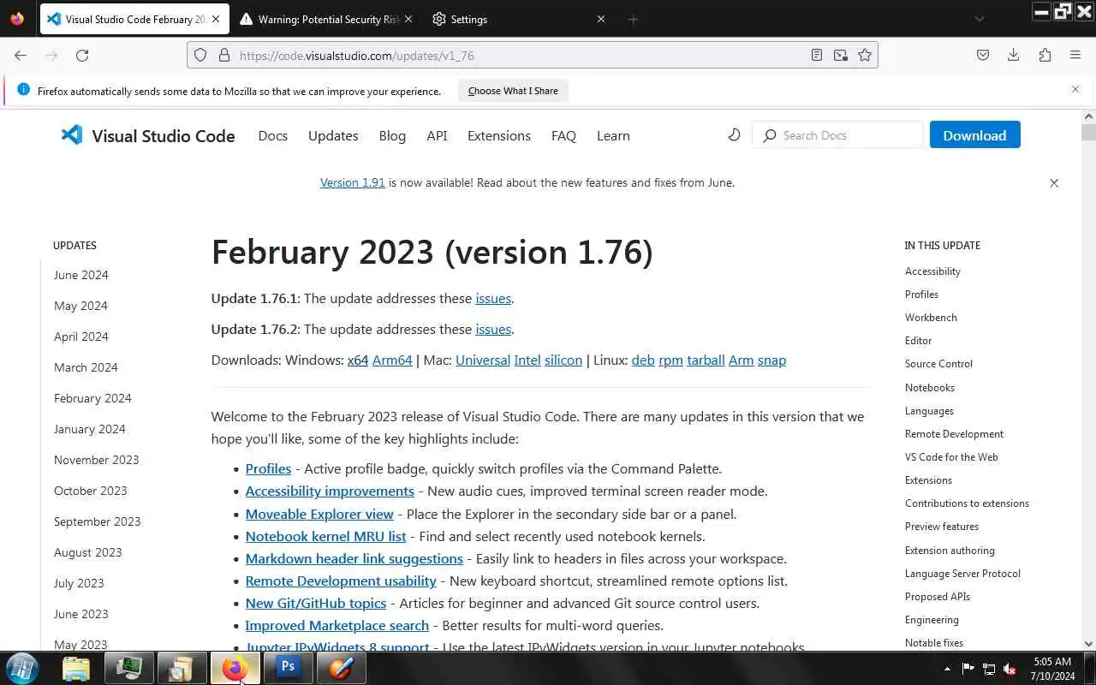This screenshot has width=1096, height=685.
Task: Click the network tray icon
Action: point(989,669)
